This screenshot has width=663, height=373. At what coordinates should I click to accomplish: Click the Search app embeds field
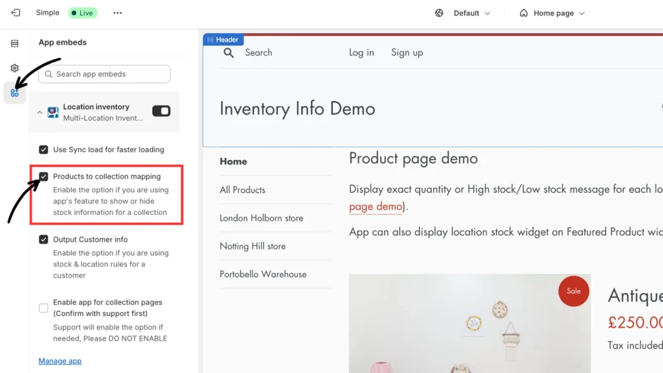pyautogui.click(x=104, y=74)
